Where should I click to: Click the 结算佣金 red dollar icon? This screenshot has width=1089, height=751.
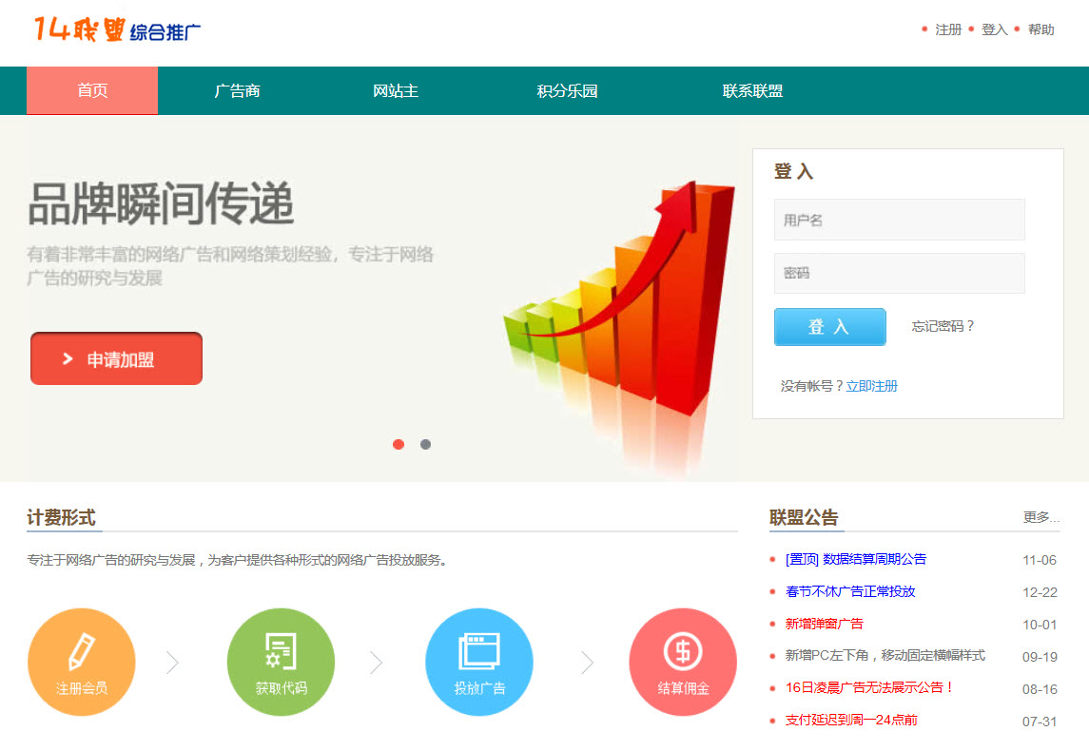coord(683,662)
